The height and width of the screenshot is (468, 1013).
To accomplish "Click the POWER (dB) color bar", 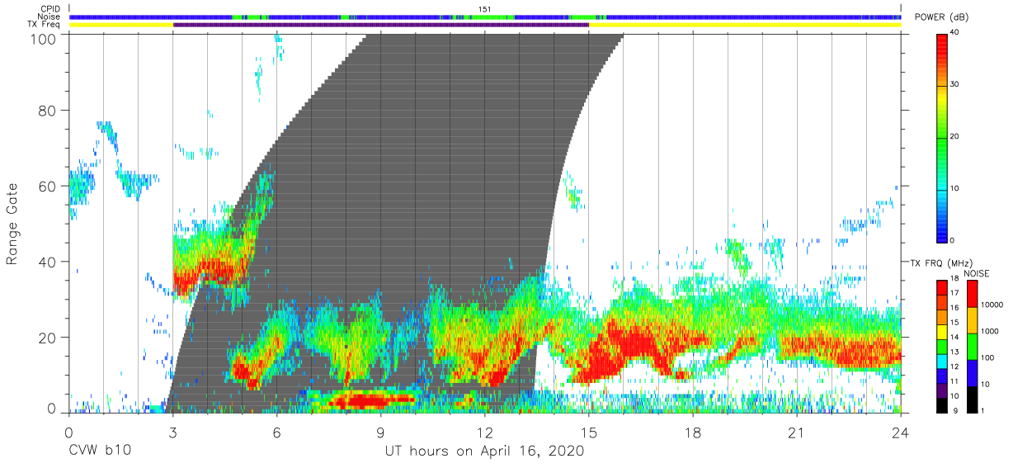I will pyautogui.click(x=943, y=137).
